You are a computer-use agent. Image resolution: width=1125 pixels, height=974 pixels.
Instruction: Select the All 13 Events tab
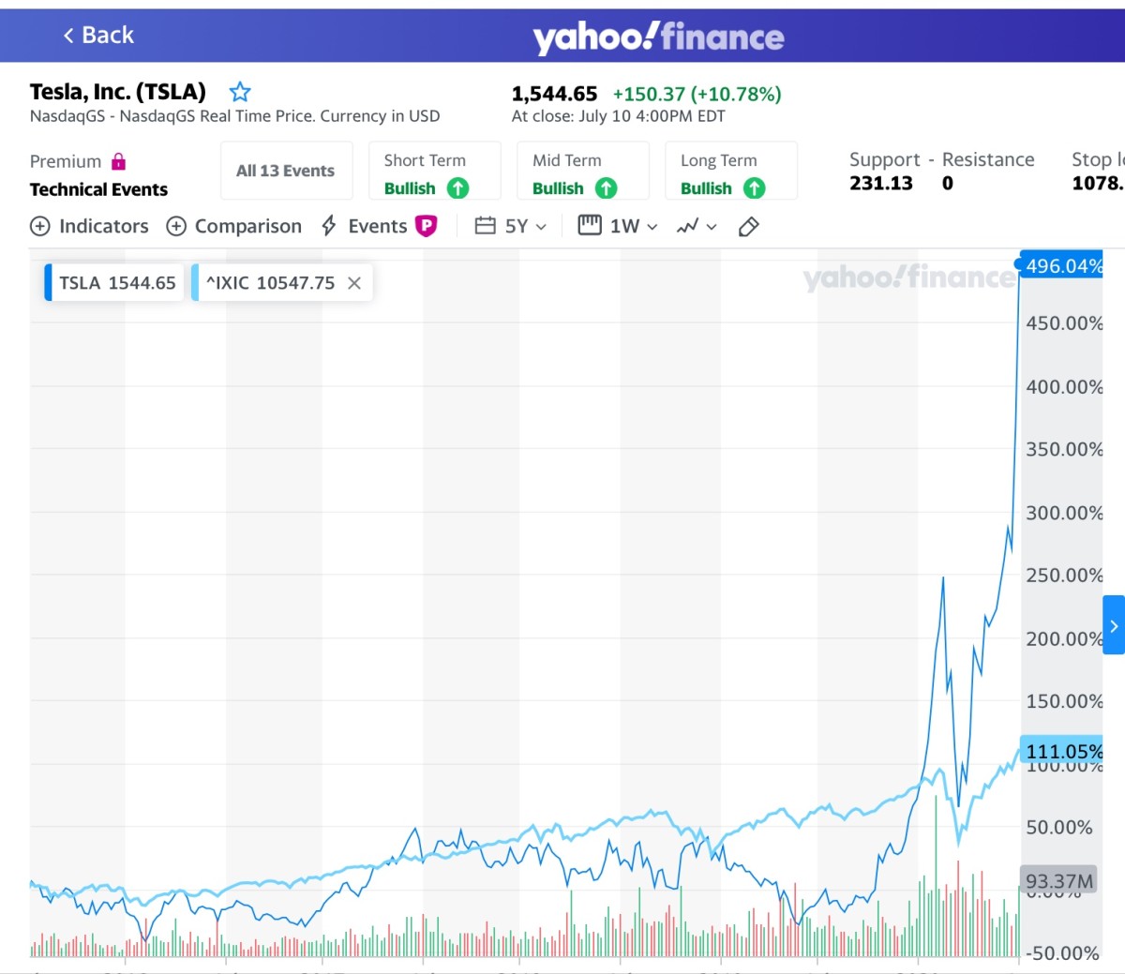coord(286,171)
